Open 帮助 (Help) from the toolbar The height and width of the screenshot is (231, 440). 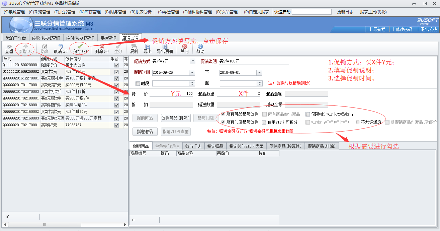200,47
